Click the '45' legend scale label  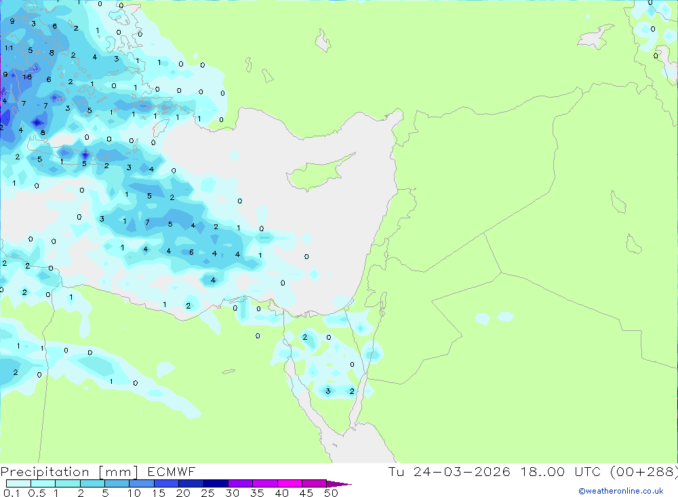pyautogui.click(x=306, y=493)
